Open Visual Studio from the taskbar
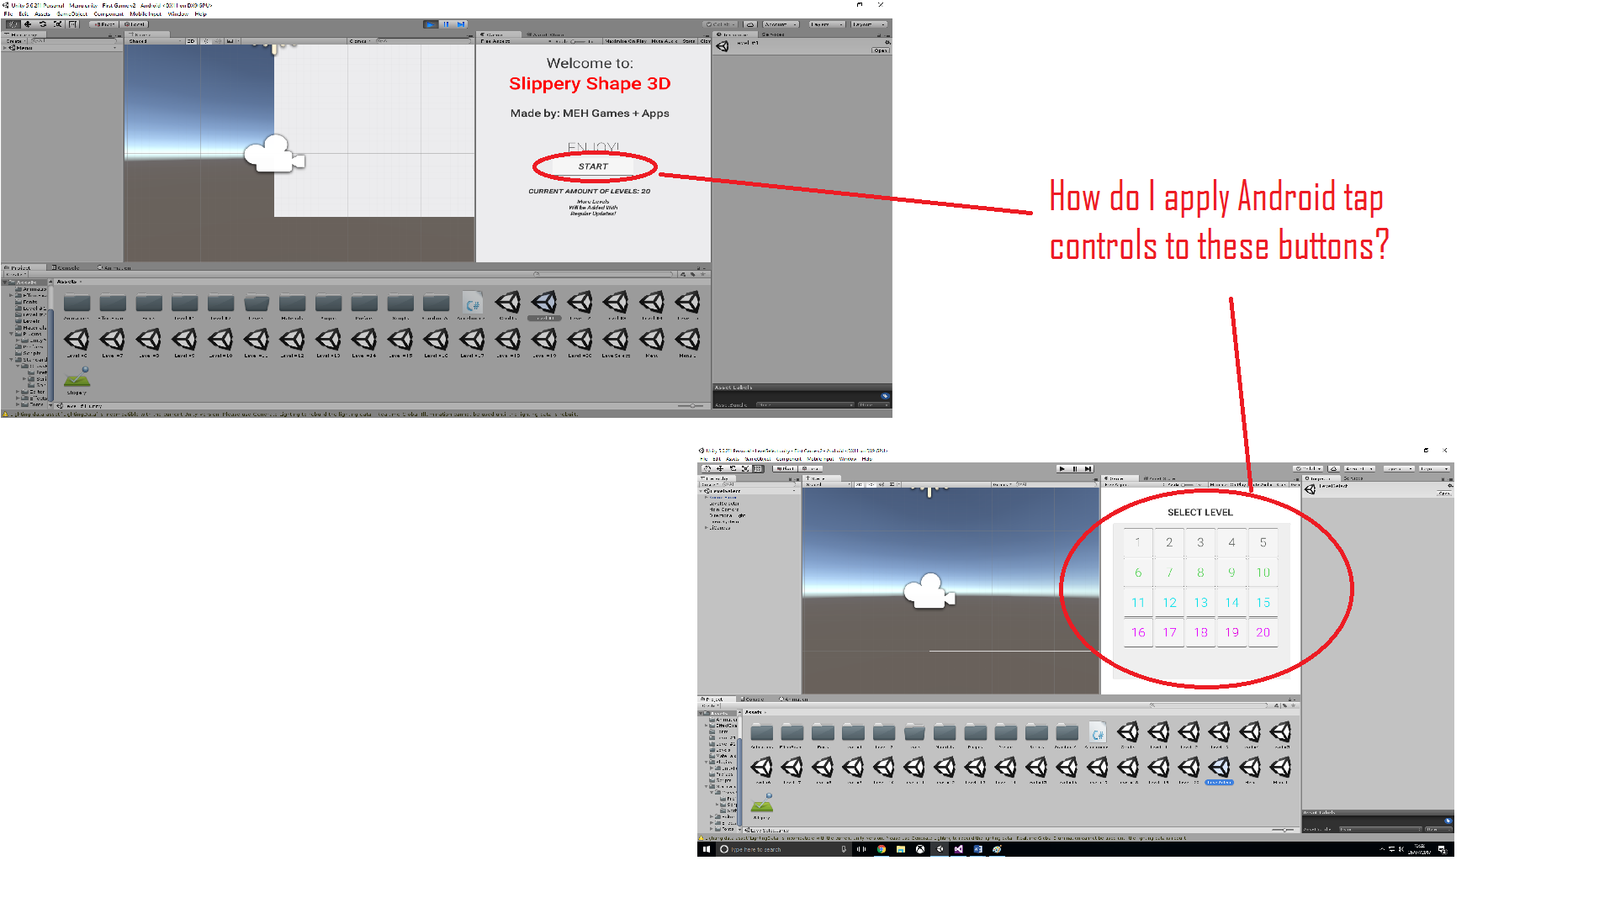This screenshot has width=1615, height=908. click(959, 850)
